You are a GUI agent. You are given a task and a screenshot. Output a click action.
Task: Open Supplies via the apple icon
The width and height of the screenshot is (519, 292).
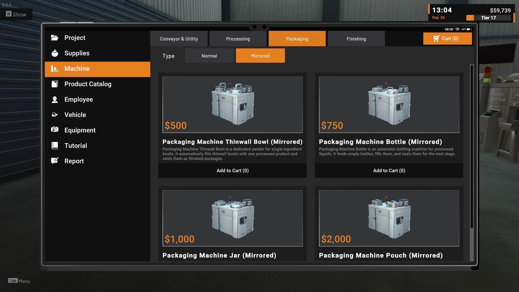(55, 53)
